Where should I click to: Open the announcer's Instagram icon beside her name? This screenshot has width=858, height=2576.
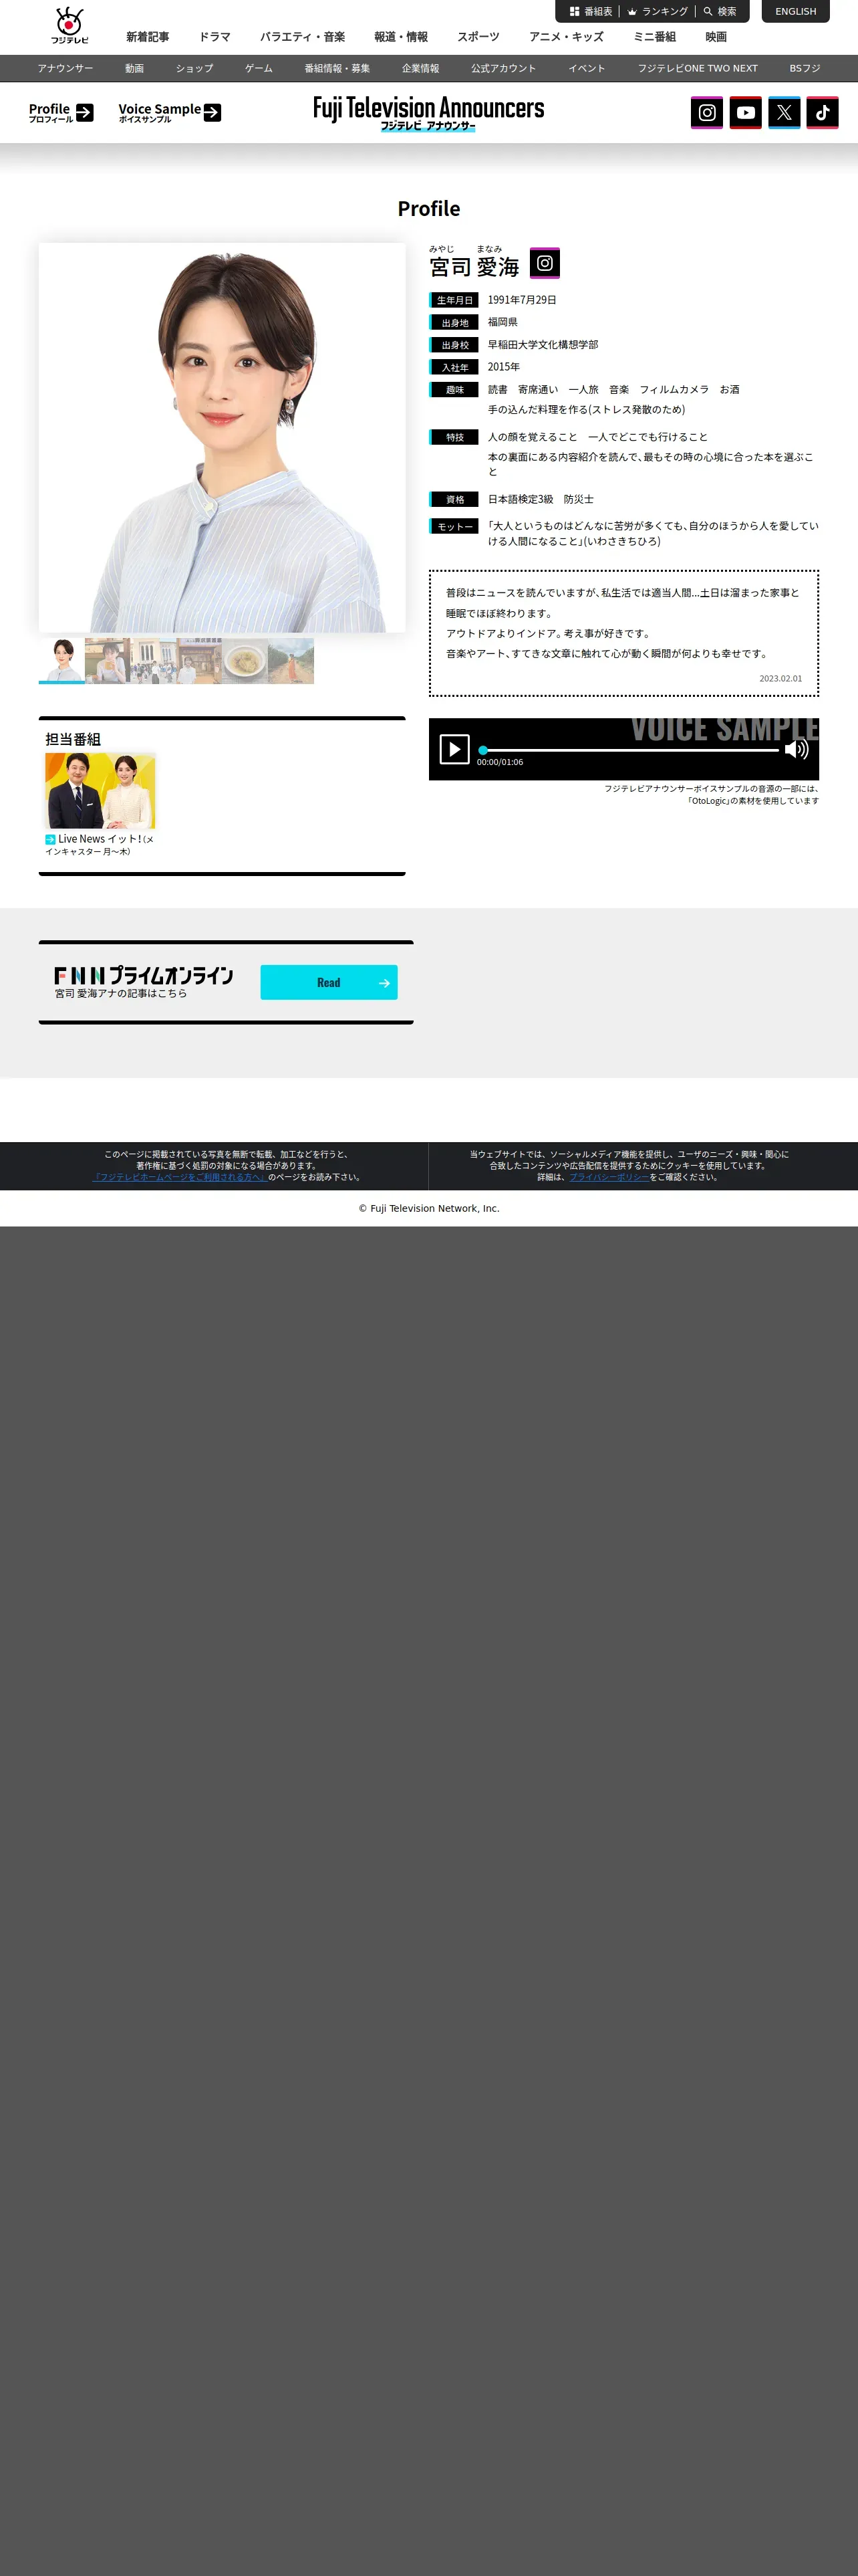[545, 263]
